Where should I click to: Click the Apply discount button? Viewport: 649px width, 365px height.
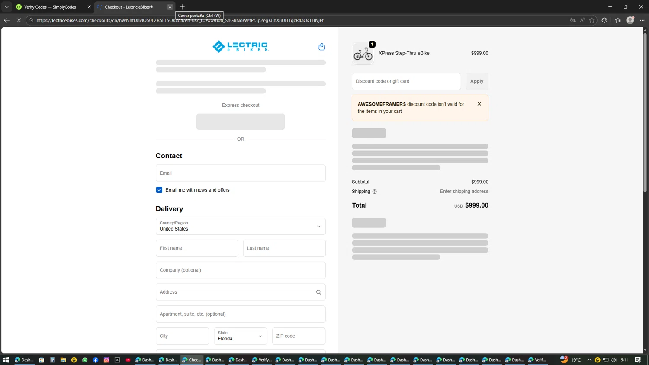pos(477,81)
